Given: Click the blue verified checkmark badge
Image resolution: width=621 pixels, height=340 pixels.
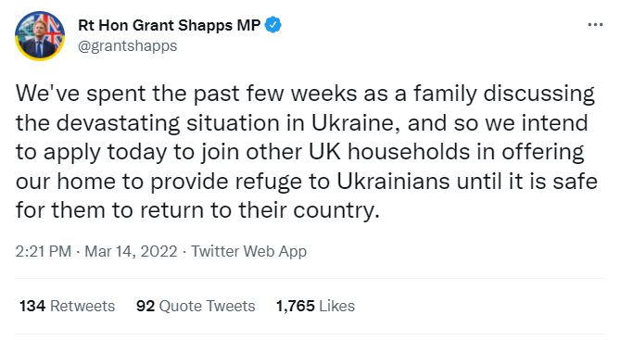Looking at the screenshot, I should (x=272, y=25).
